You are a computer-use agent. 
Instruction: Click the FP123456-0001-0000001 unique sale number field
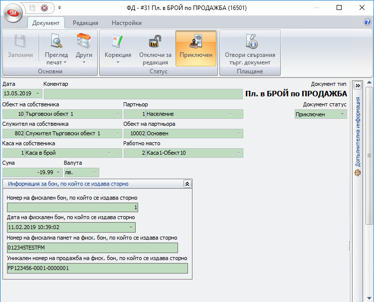[x=98, y=269]
